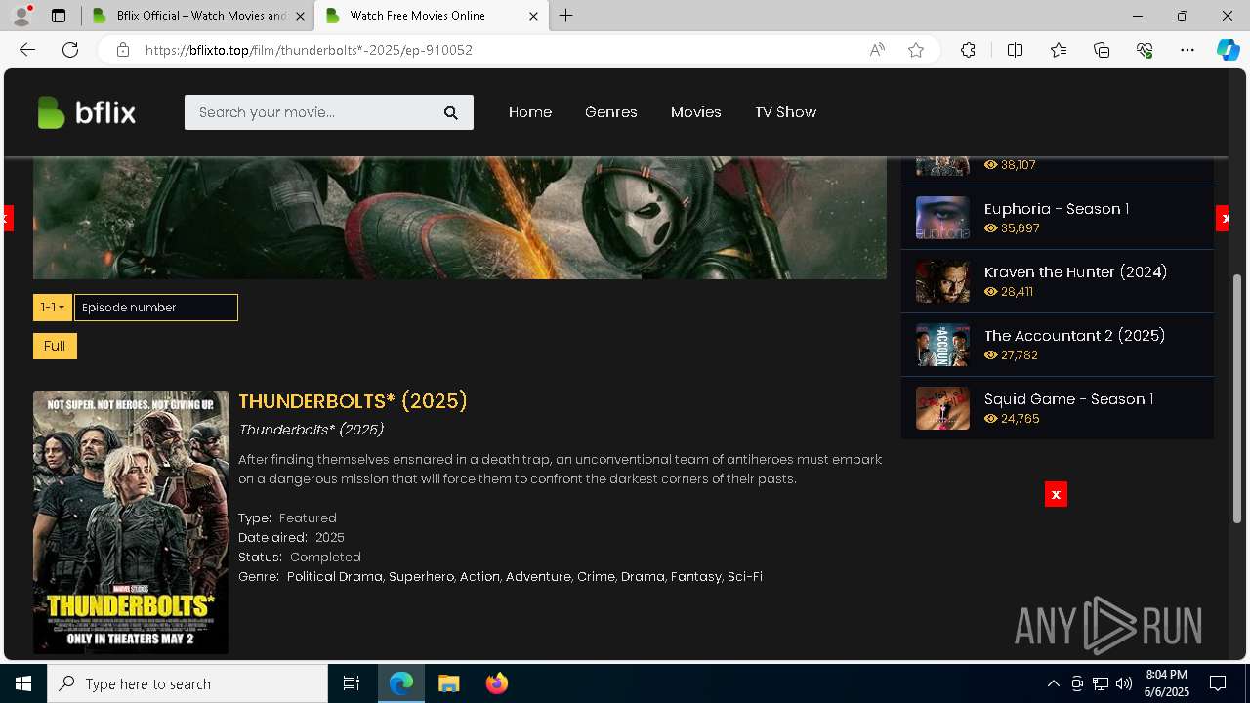This screenshot has width=1250, height=703.
Task: Open volume control in tray
Action: pos(1124,683)
